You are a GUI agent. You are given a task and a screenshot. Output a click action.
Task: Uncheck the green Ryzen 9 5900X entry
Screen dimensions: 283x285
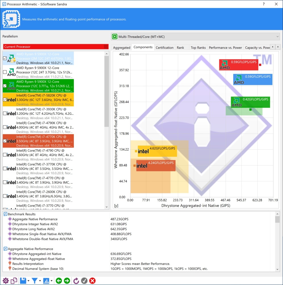(x=5, y=86)
